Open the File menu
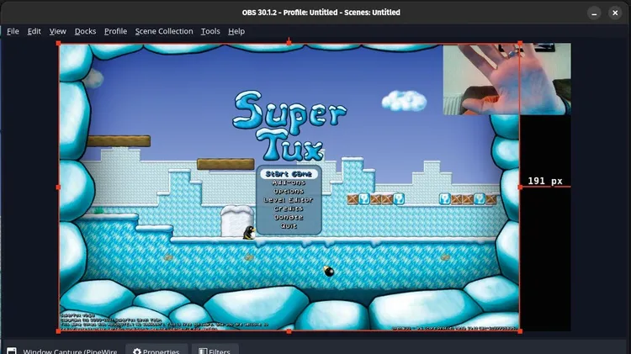The image size is (631, 354). tap(13, 31)
